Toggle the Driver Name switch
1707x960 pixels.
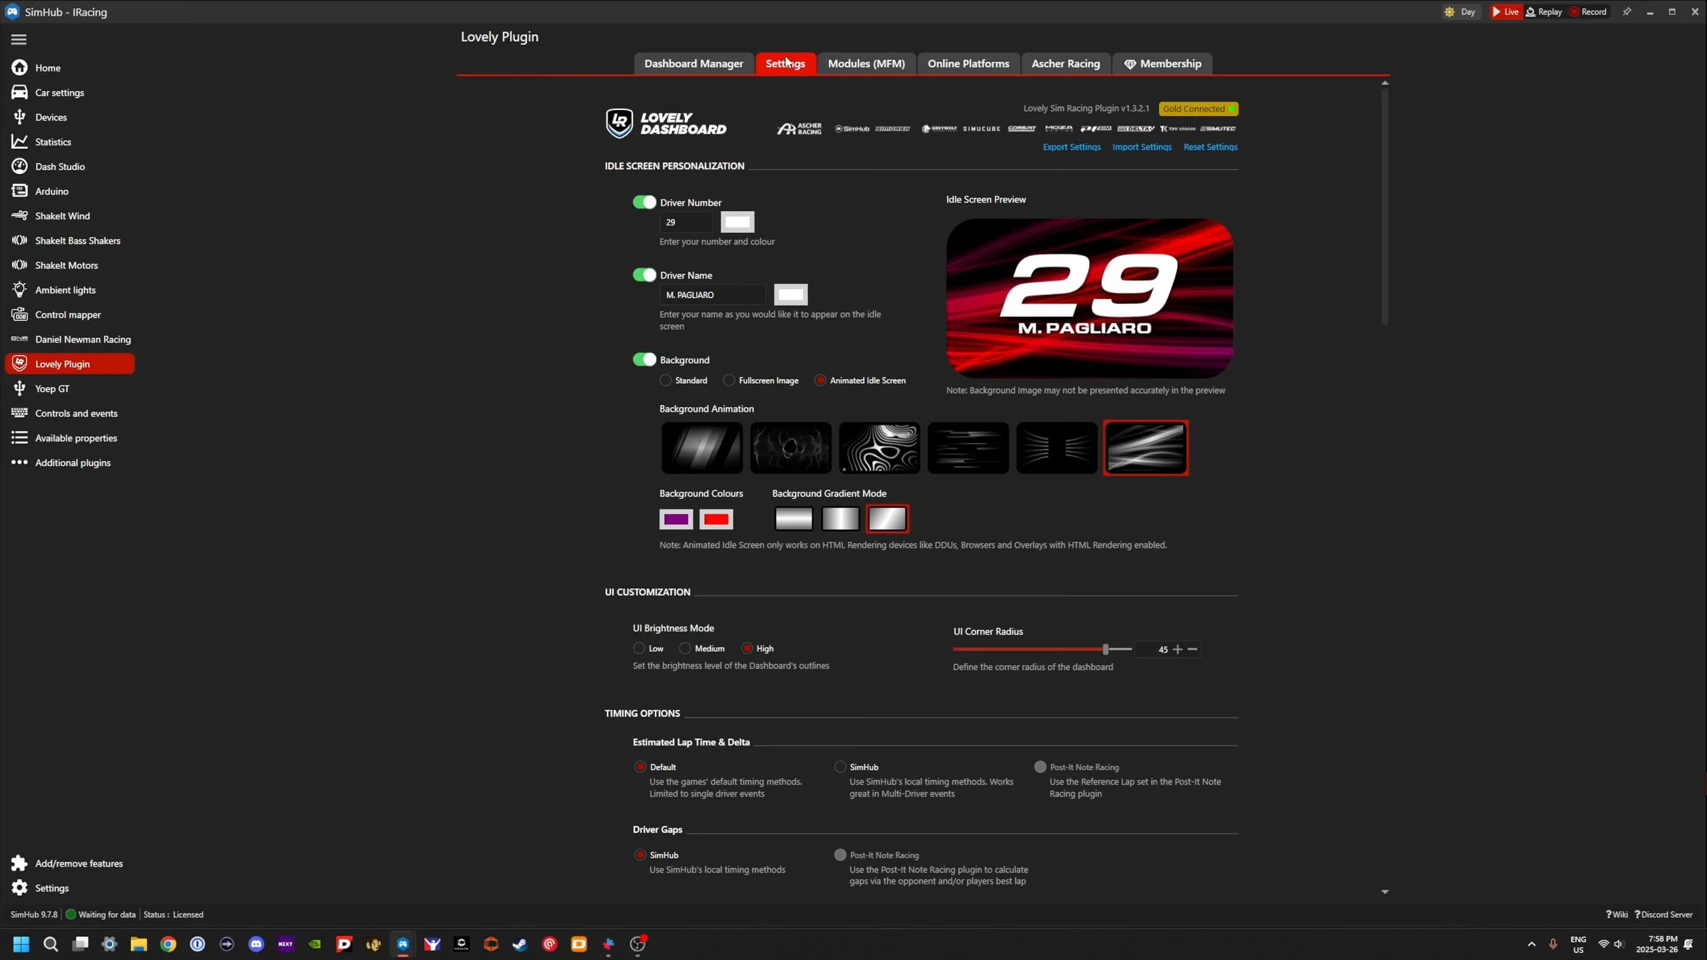coord(644,274)
